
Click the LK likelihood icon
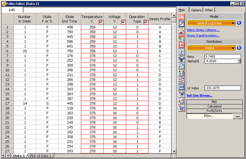181,45
